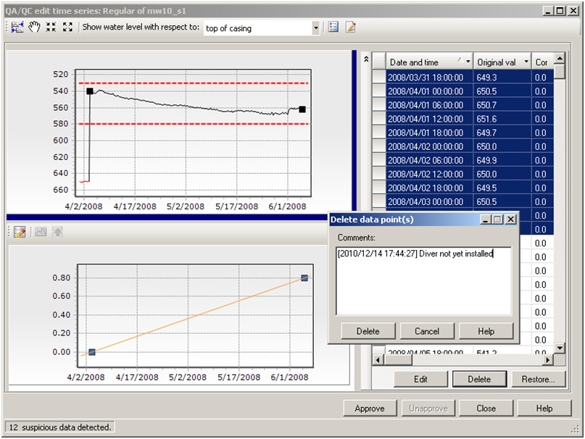Click the Original val cell 649.9
Screen dimensions: 585x439
tap(502, 160)
